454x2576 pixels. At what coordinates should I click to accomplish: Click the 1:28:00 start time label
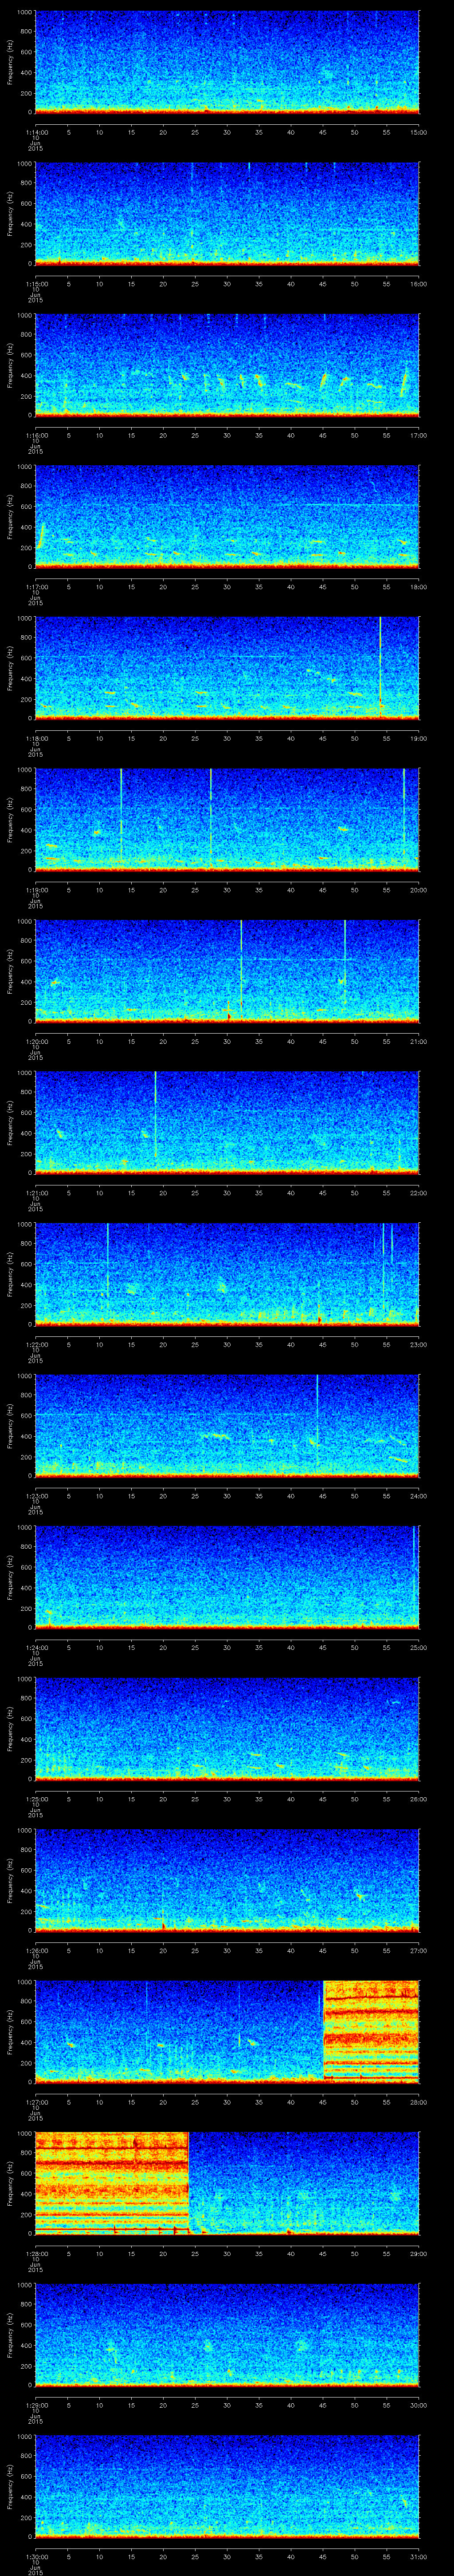click(36, 2254)
